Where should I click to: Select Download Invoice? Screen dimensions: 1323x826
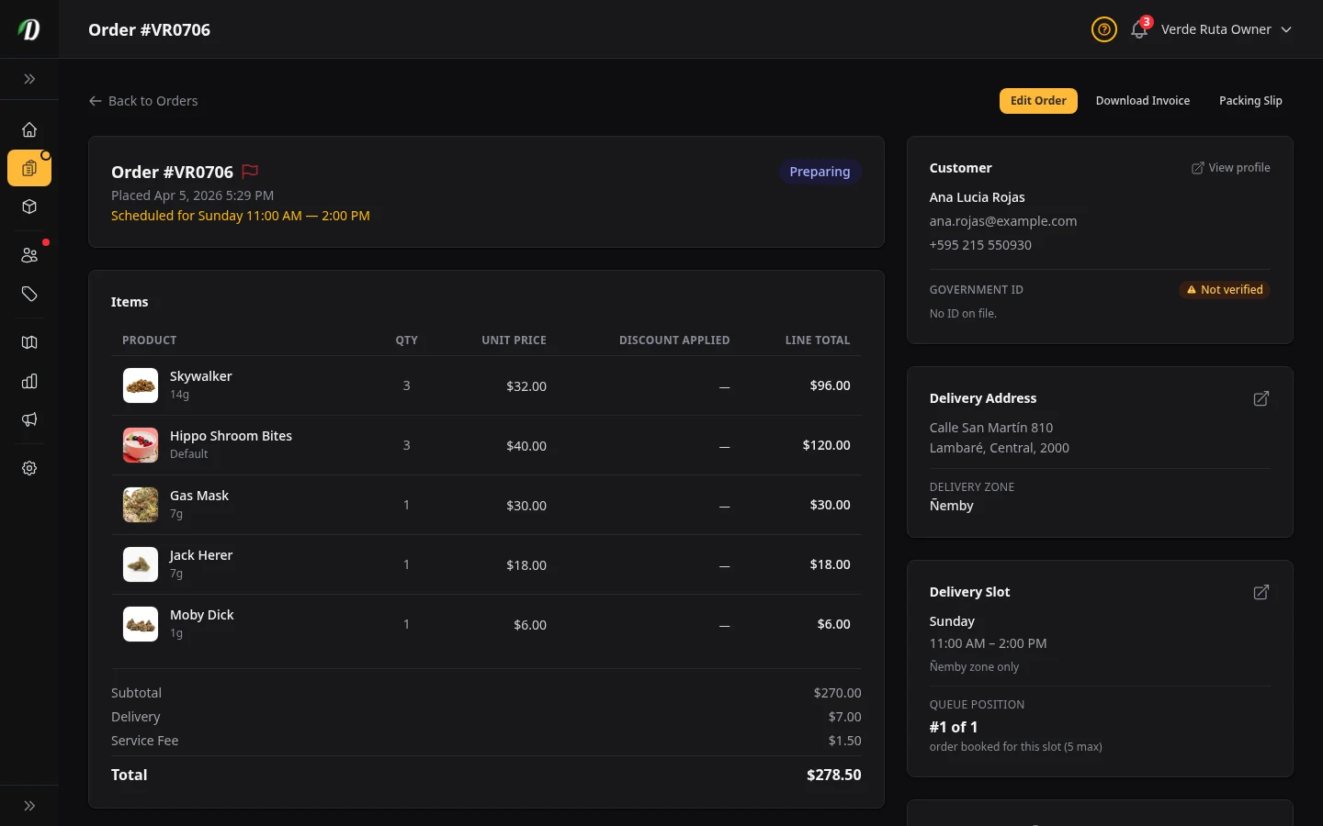(x=1143, y=101)
